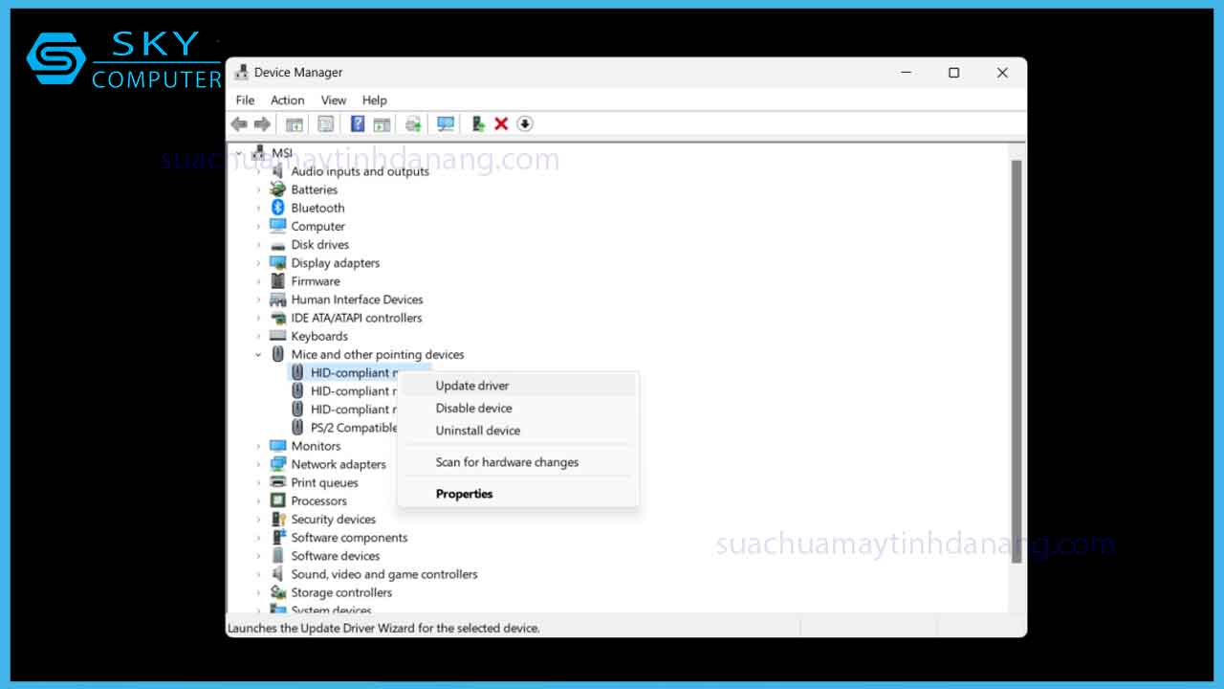Expand the Display adapters category

(258, 263)
